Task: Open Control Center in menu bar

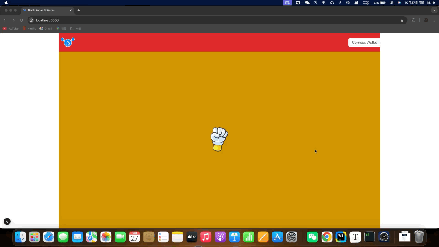Action: click(x=392, y=3)
